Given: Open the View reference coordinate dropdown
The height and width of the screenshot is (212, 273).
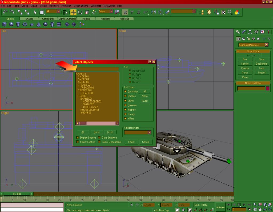Looking at the screenshot, I should click(x=111, y=11).
